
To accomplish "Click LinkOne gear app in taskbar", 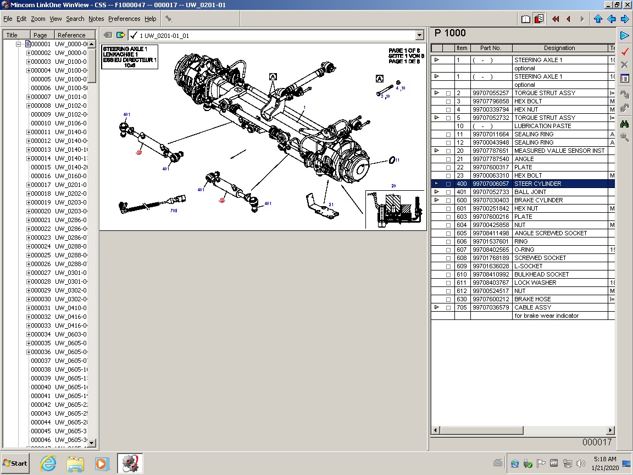I will click(x=130, y=463).
